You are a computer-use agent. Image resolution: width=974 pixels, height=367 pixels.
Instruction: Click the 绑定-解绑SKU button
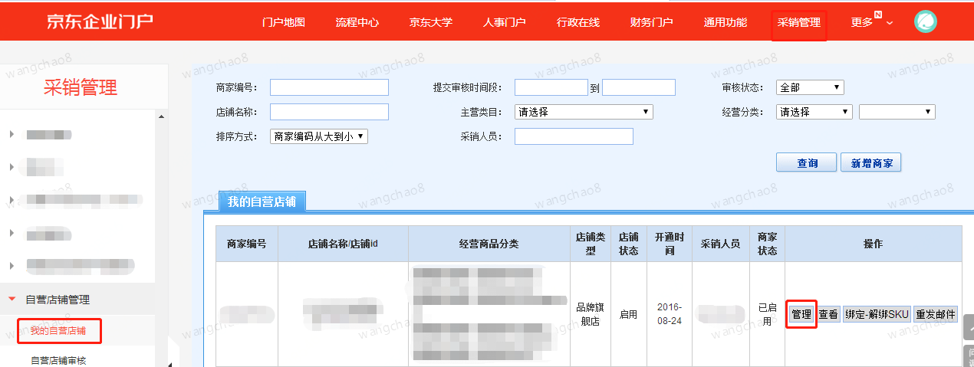[877, 314]
